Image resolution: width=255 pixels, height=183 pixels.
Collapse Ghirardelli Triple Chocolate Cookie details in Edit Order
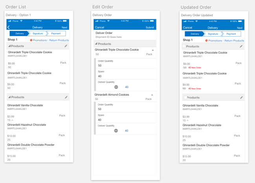click(153, 50)
